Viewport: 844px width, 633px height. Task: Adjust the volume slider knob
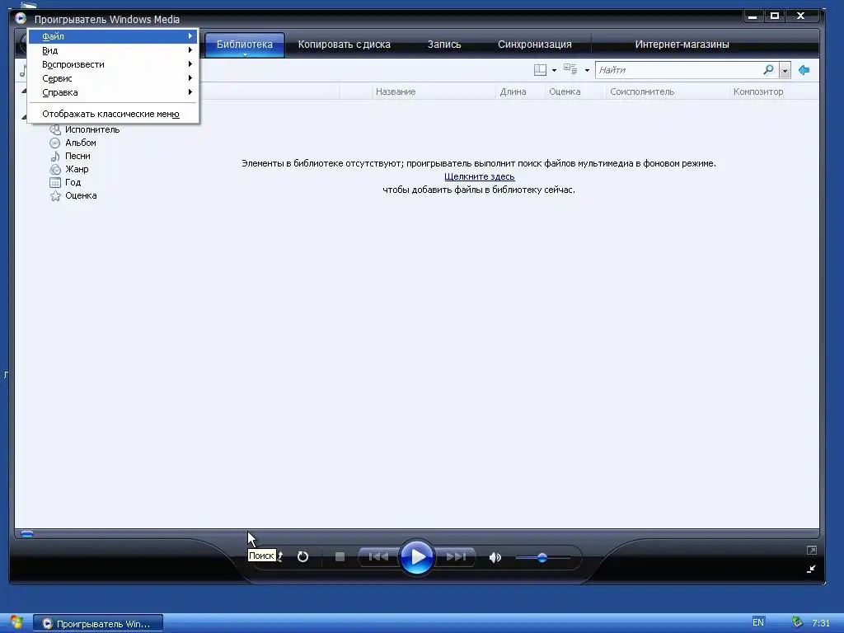(542, 558)
